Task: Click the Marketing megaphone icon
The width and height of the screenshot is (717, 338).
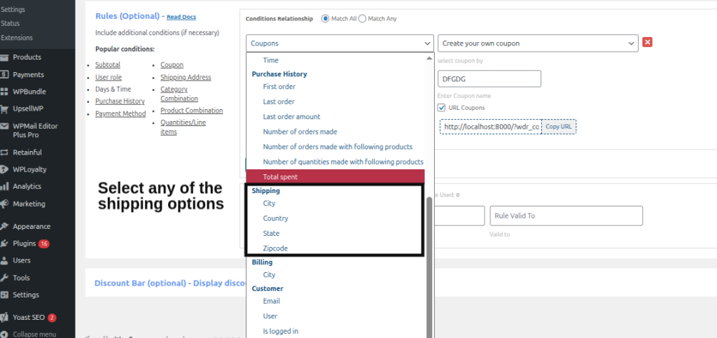Action: point(4,204)
